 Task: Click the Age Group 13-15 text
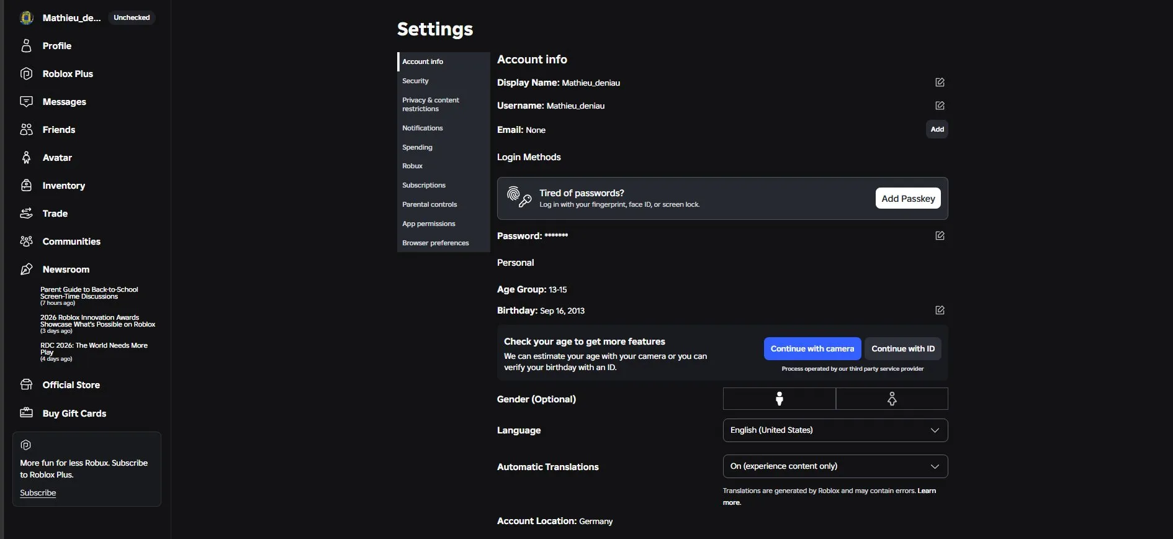click(x=532, y=289)
